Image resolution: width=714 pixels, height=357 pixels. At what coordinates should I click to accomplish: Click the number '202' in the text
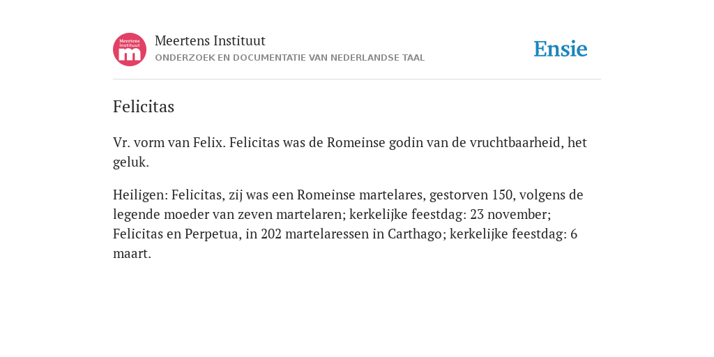pyautogui.click(x=271, y=234)
